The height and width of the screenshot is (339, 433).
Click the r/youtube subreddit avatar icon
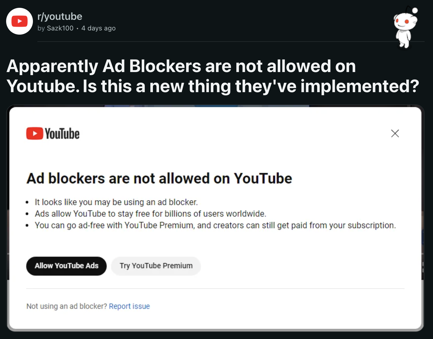pyautogui.click(x=20, y=21)
